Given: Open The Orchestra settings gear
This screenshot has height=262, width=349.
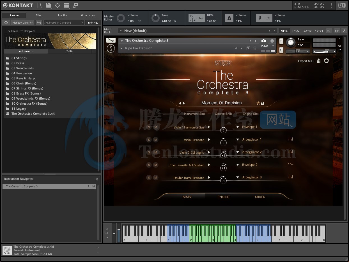Looking at the screenshot, I should coord(326,61).
